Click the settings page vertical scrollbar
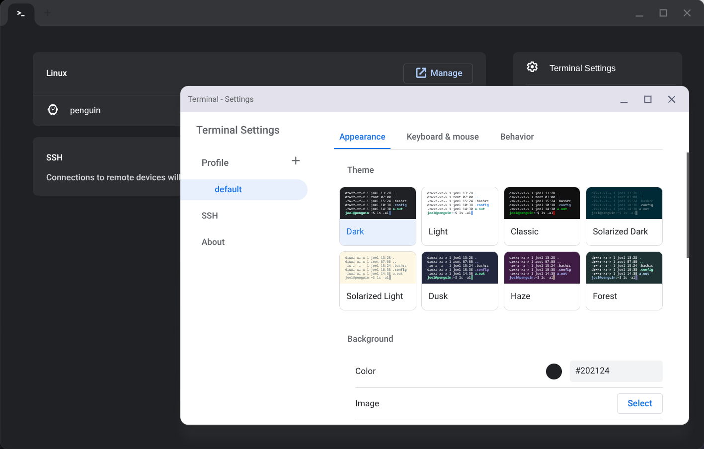This screenshot has height=449, width=704. (688, 205)
